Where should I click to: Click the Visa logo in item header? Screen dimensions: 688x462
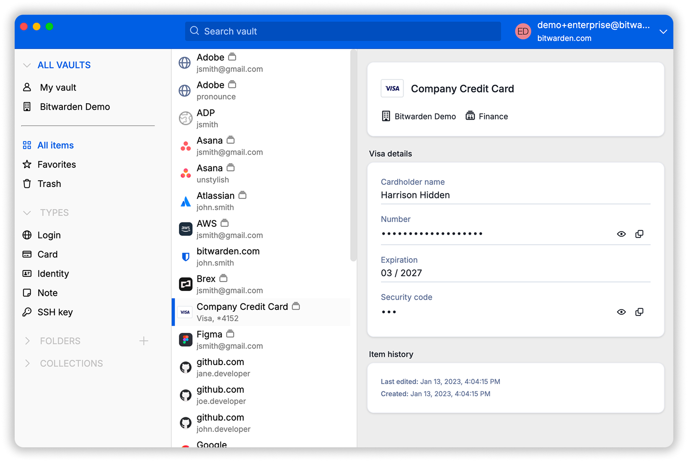[x=392, y=88]
